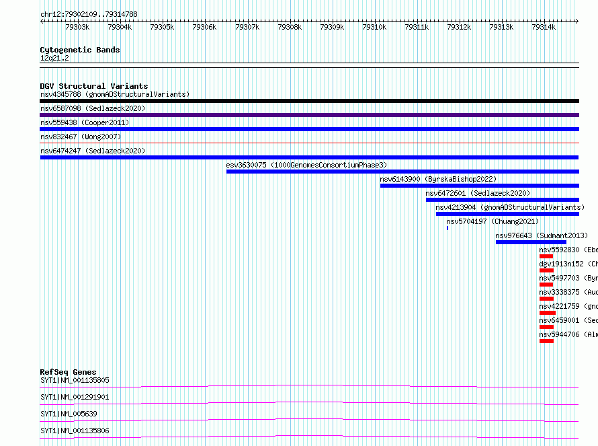Screen dimensions: 598x446
Task: Click the dgv1913n152 red variant bar
Action: [546, 270]
